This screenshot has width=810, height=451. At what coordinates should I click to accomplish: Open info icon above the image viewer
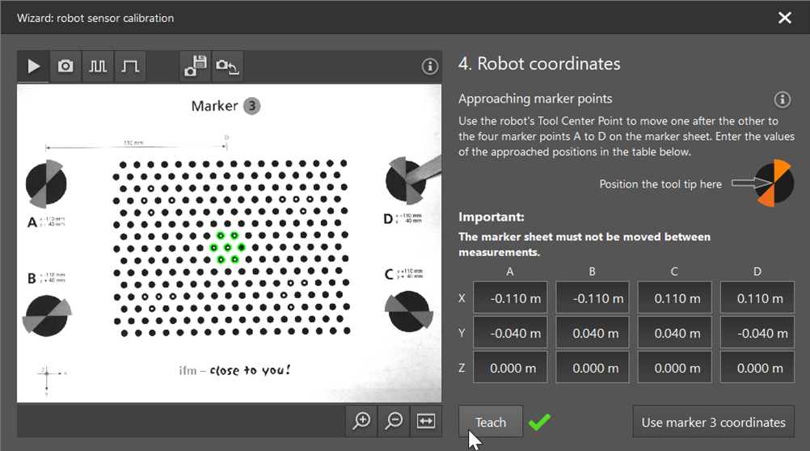430,66
